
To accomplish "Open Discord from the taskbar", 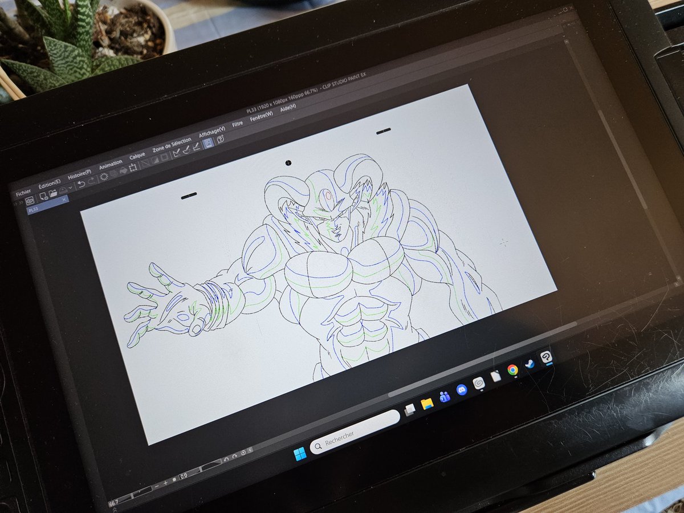I will pos(462,390).
